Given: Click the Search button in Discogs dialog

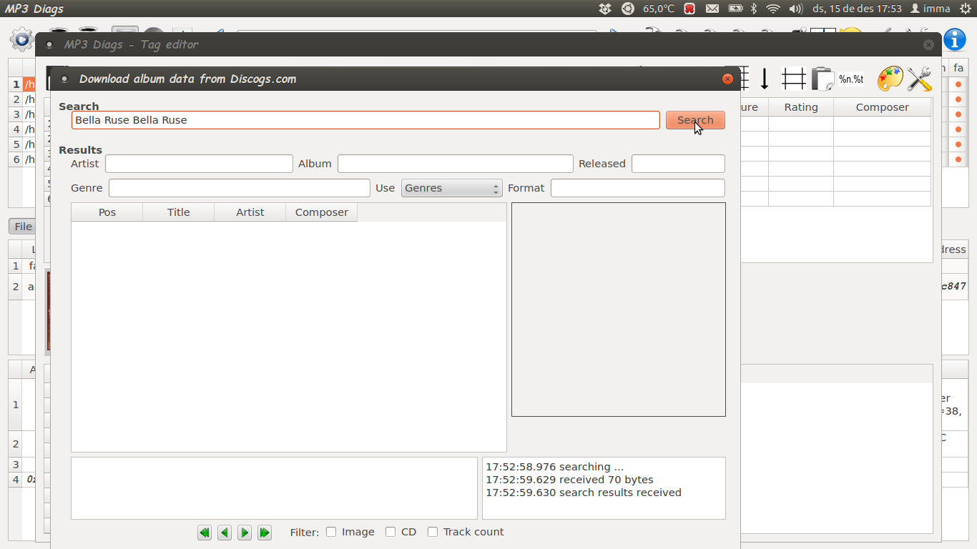Looking at the screenshot, I should (x=695, y=120).
